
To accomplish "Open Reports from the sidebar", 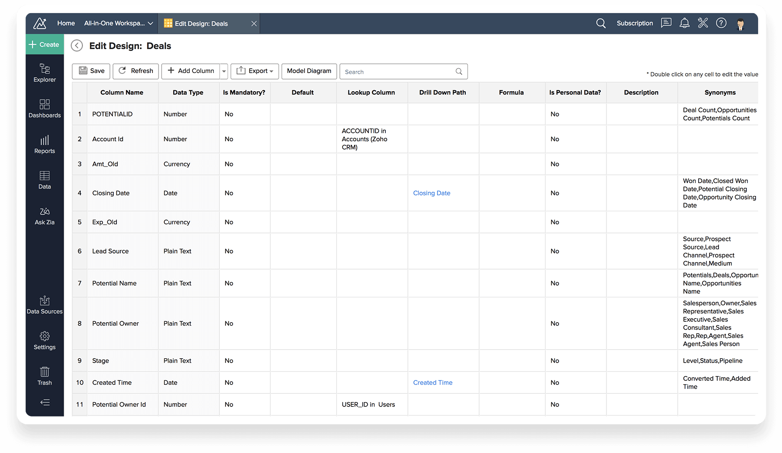I will [44, 144].
